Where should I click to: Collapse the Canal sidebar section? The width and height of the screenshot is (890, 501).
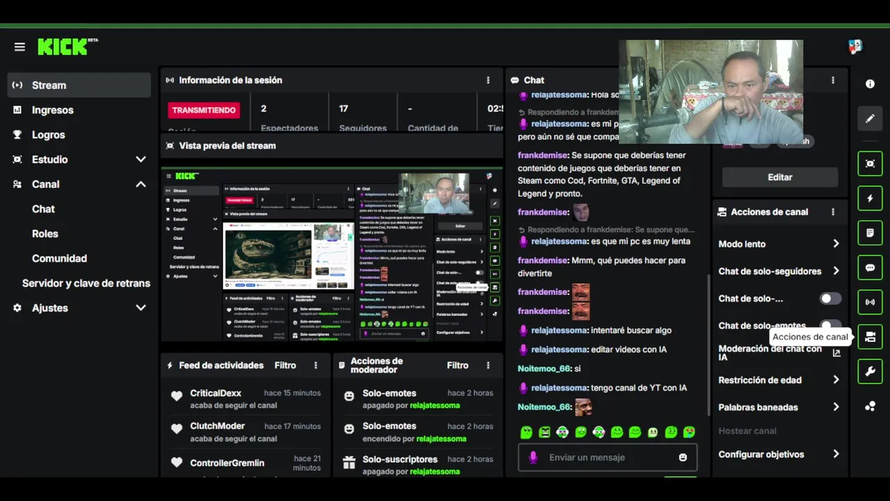pyautogui.click(x=140, y=184)
